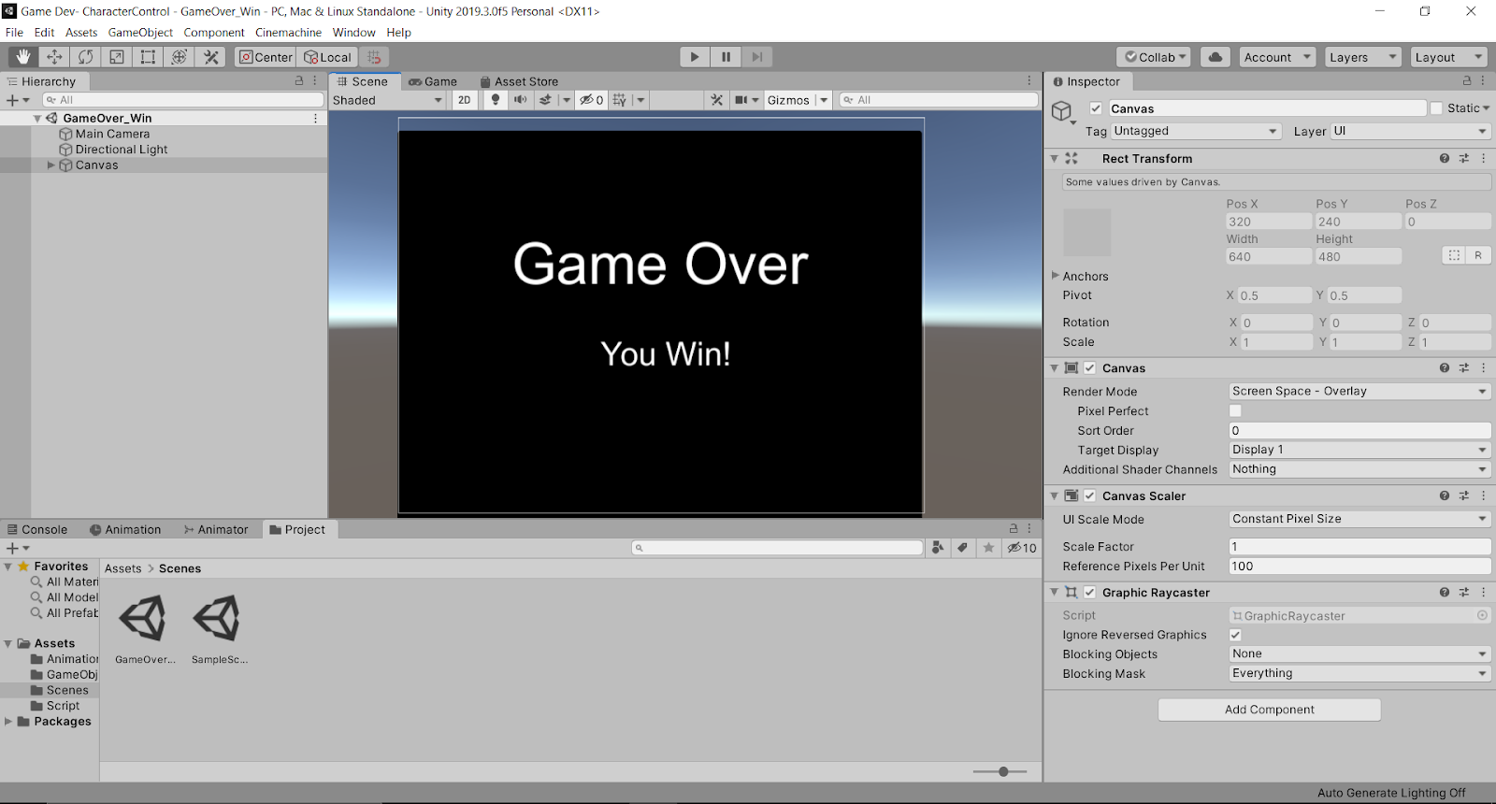Open the custom editor tools icon
Screen dimensions: 1496x804
tap(211, 57)
